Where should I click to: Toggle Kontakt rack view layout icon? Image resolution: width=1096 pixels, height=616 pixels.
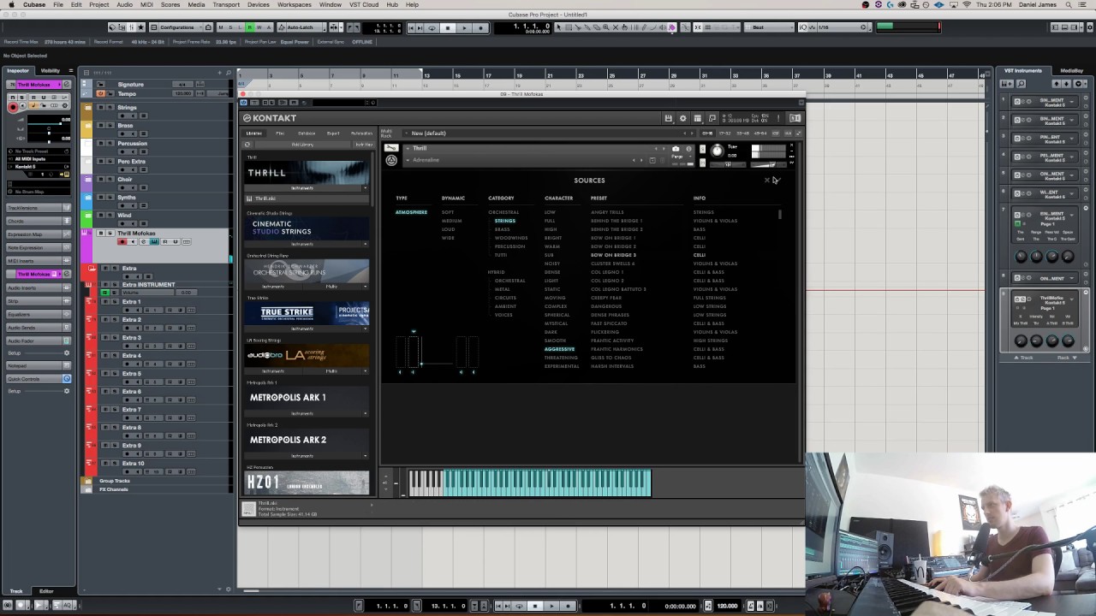697,118
